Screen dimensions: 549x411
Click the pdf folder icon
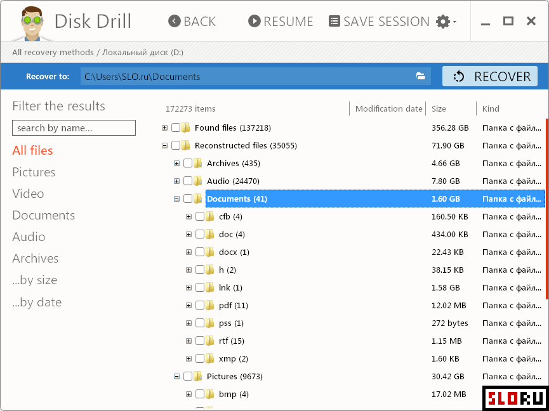click(x=209, y=305)
